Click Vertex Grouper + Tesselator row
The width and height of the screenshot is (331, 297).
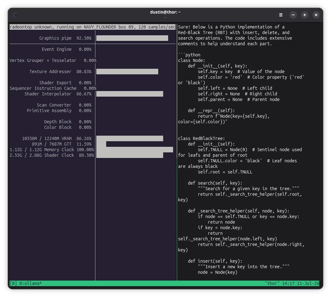click(53, 60)
